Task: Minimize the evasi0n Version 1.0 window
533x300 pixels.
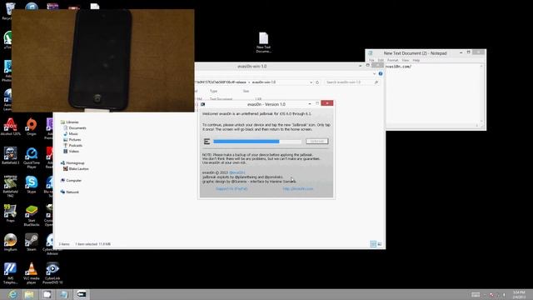Action: coord(309,103)
